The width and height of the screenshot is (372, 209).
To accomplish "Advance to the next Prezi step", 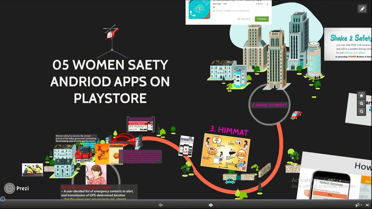I will (x=211, y=205).
